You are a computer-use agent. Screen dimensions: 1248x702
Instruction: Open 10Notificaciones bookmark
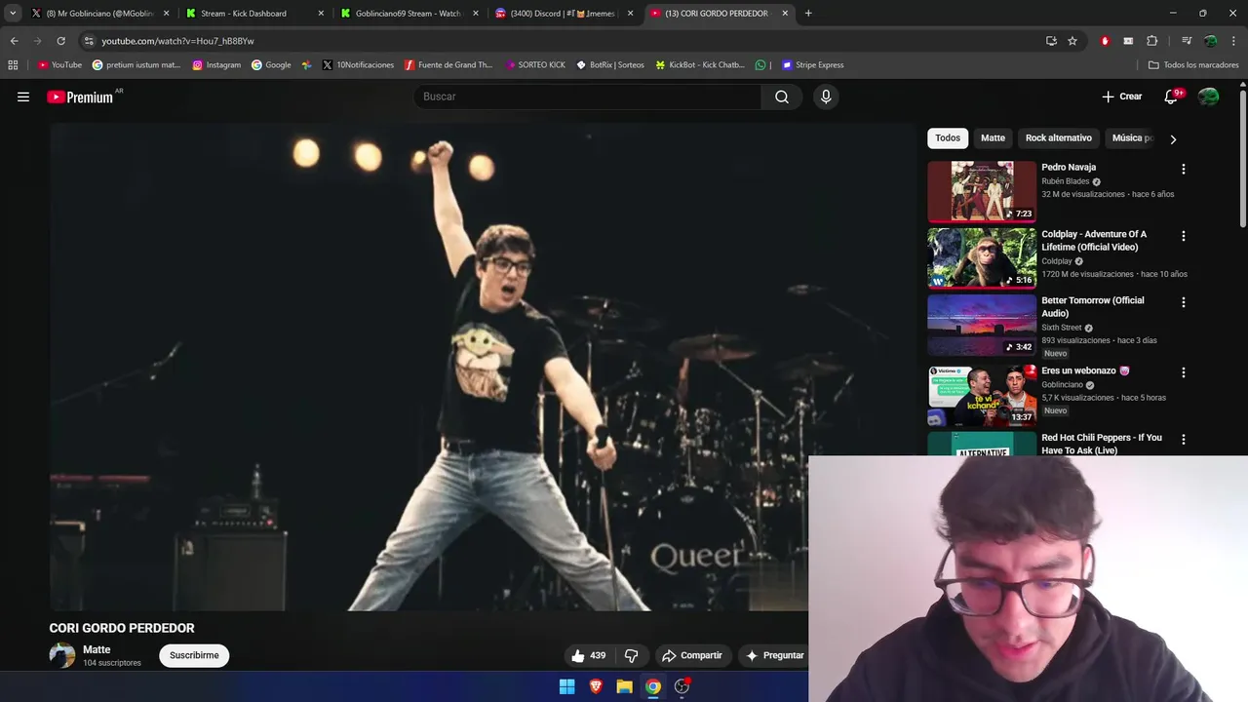tap(358, 65)
